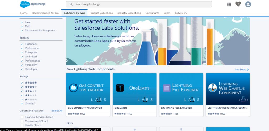The image size is (269, 131).
Task: Click the star rating under OrgLimits
Action: (120, 114)
